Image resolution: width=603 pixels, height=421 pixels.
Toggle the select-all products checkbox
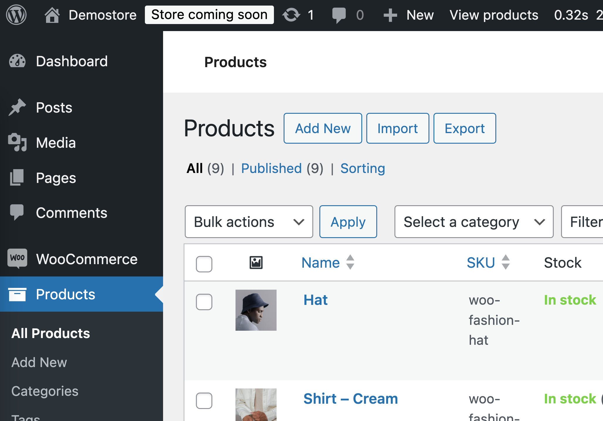(x=204, y=264)
